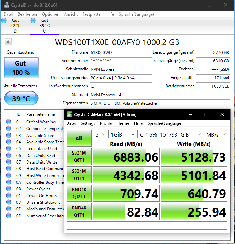Click the status orb for Composite Temperature

(x=9, y=128)
